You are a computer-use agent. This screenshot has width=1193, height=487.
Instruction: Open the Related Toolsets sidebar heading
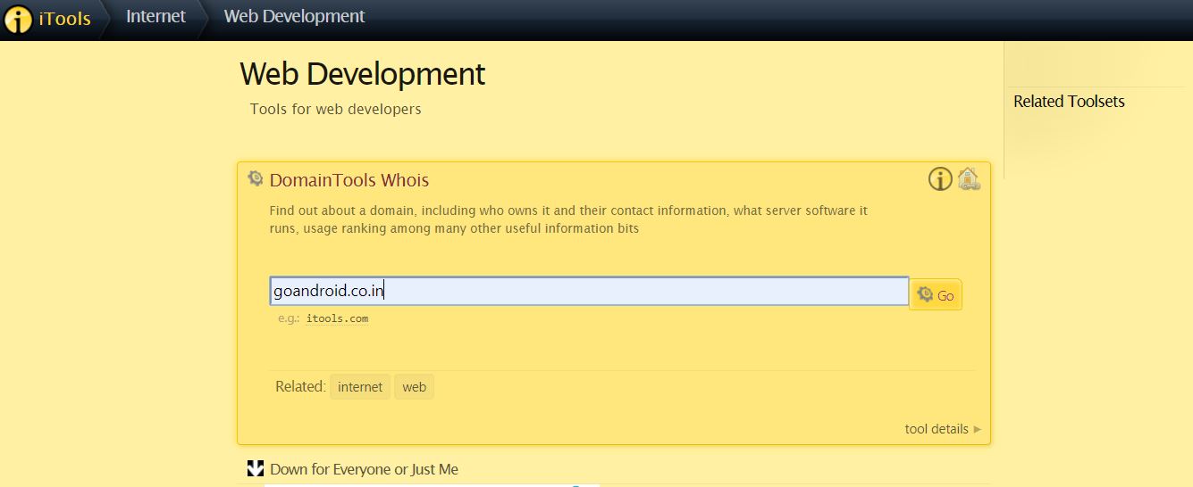1069,102
